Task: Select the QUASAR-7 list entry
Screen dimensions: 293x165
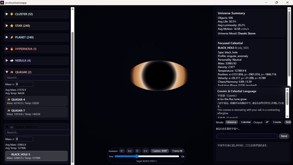Action: (x=36, y=112)
